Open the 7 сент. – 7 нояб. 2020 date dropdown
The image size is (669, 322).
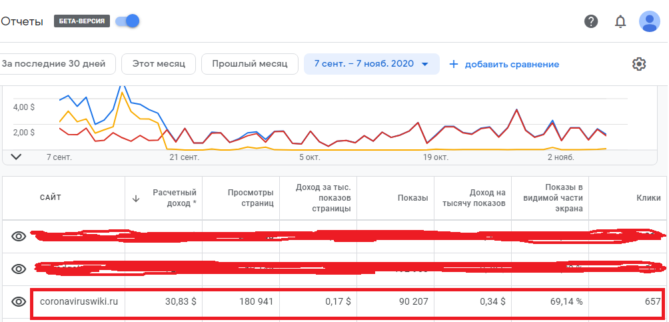coord(371,64)
